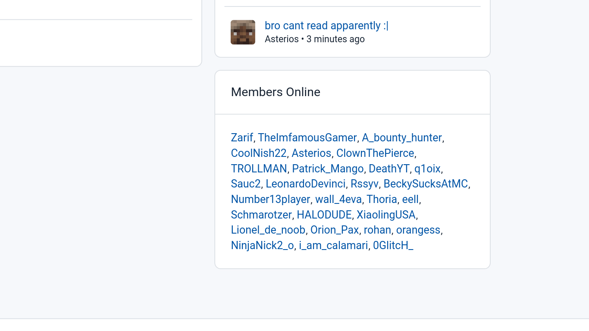Open Schmarotzer's member page
Image resolution: width=589 pixels, height=331 pixels.
point(261,215)
